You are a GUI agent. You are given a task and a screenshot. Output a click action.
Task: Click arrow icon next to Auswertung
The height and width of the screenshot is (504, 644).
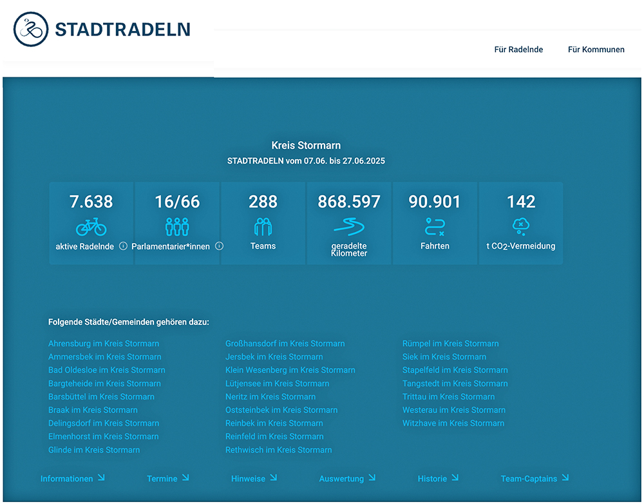(x=372, y=478)
